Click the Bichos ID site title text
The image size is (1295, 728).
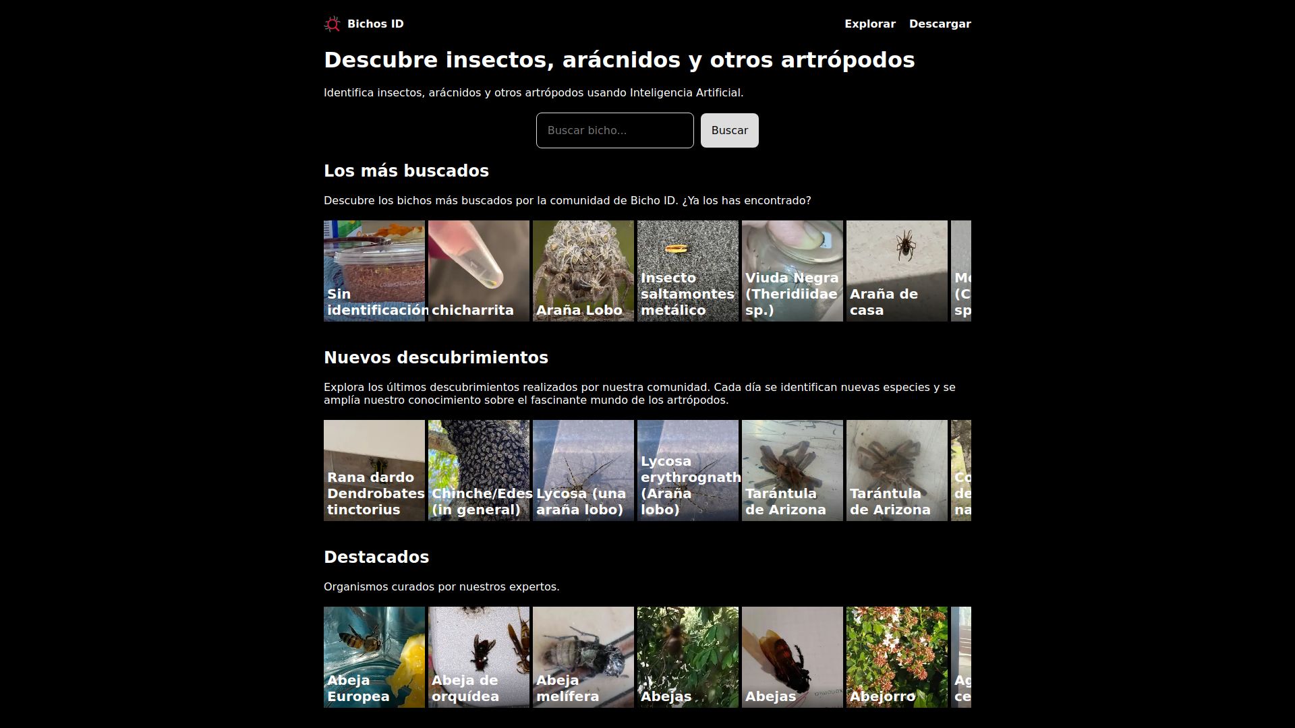pyautogui.click(x=376, y=24)
